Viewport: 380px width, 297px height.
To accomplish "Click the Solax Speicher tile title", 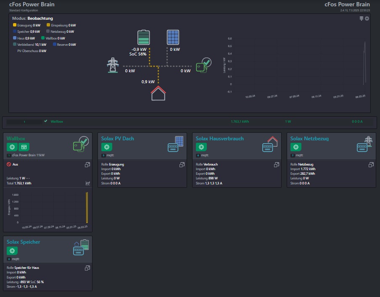I will click(23, 242).
